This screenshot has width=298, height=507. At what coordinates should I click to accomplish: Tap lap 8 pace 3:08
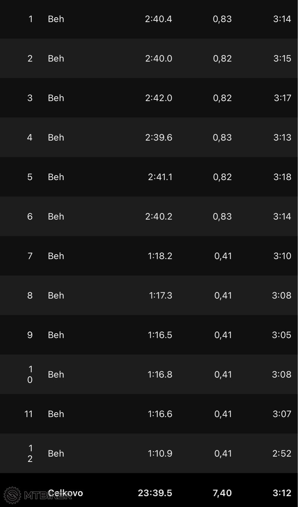coord(281,295)
